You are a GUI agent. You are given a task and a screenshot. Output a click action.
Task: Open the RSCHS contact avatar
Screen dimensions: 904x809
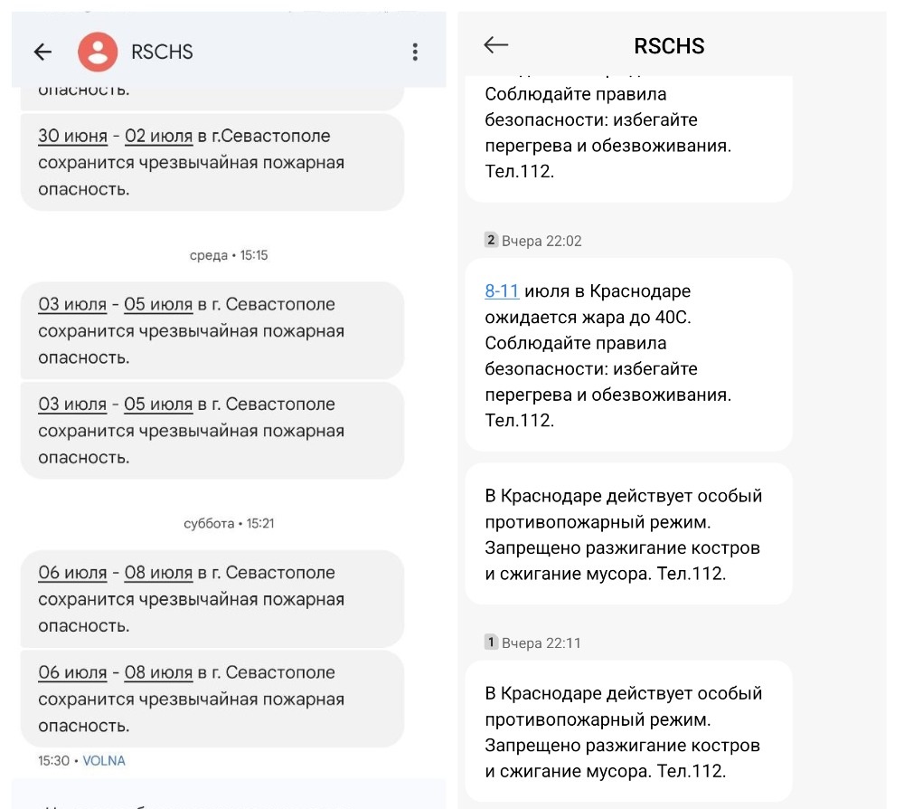click(98, 52)
